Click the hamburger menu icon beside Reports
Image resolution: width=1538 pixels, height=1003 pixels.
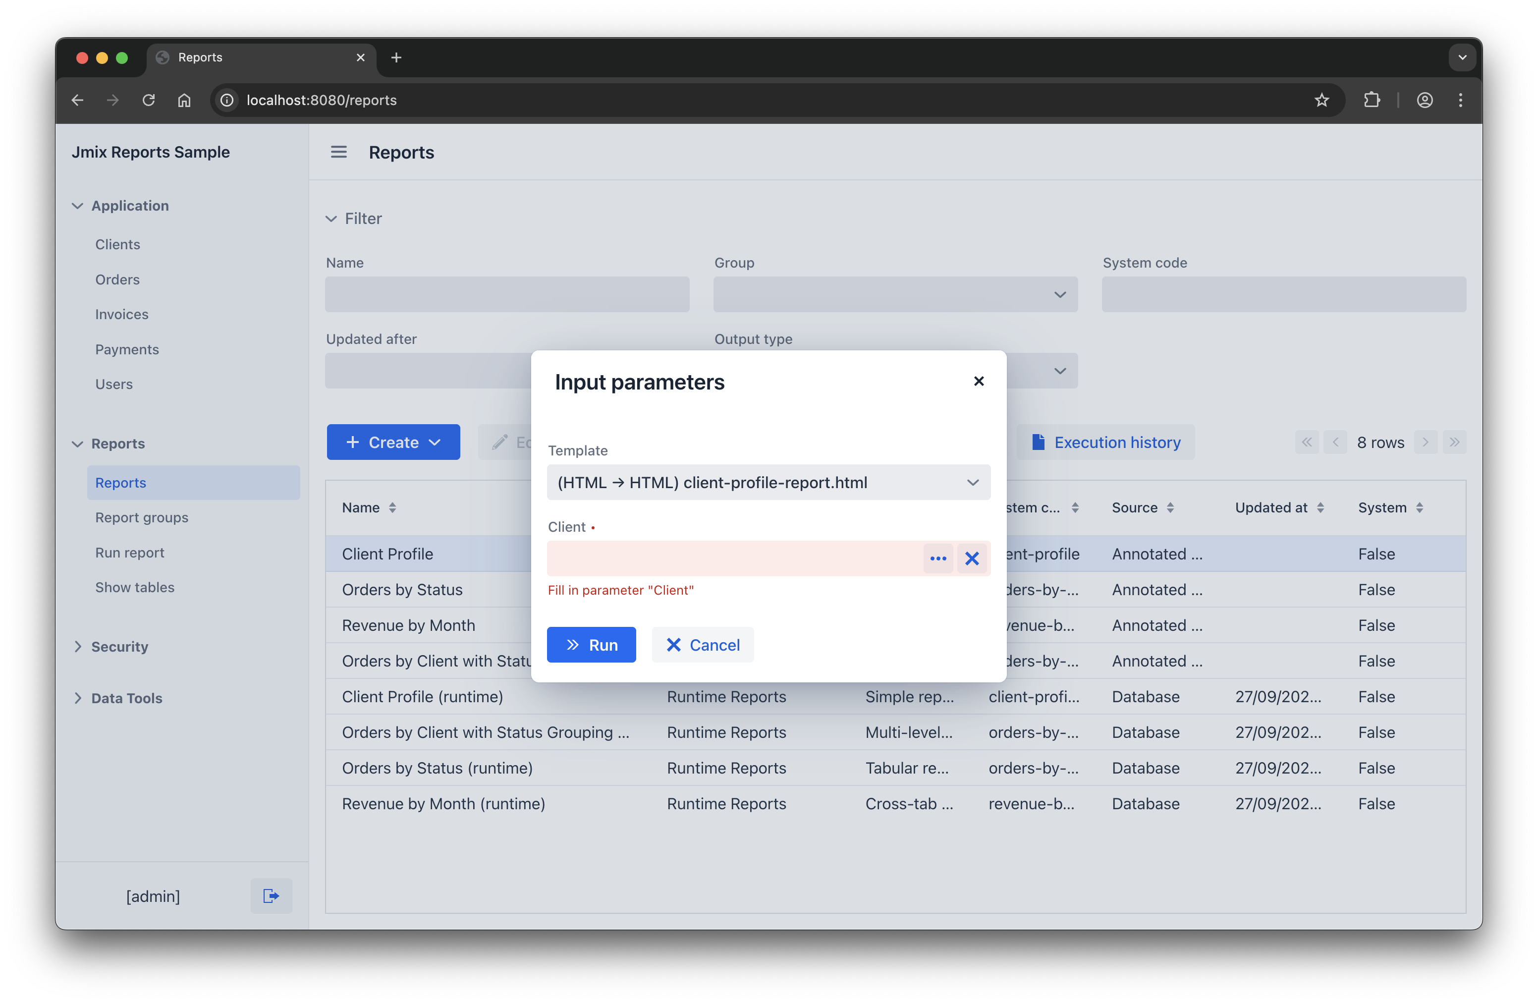point(338,152)
